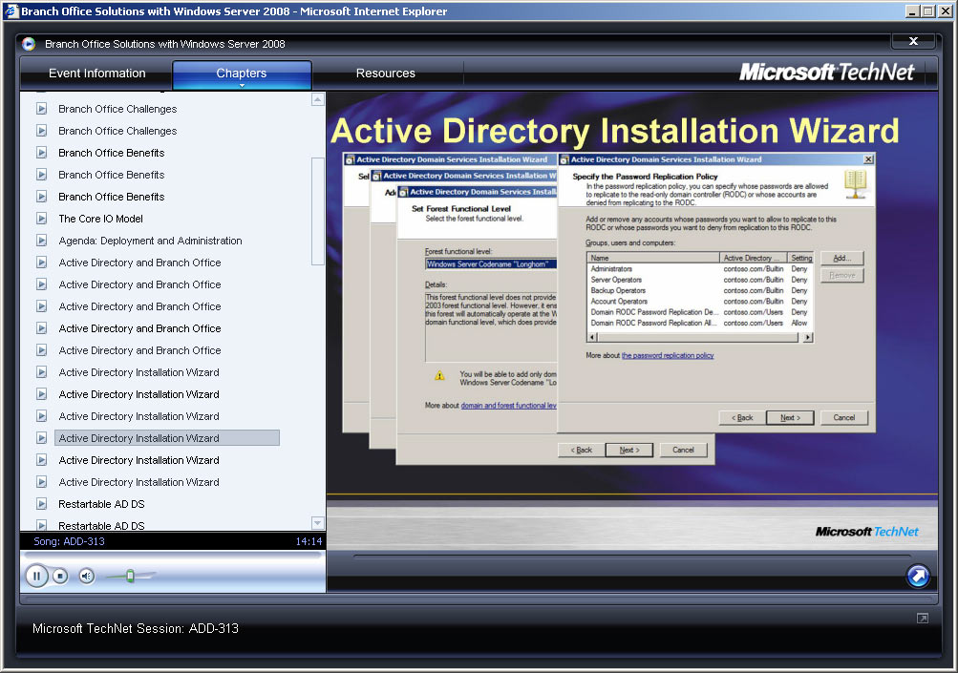Pause the video playback
Screen dimensions: 958x673
[x=36, y=576]
